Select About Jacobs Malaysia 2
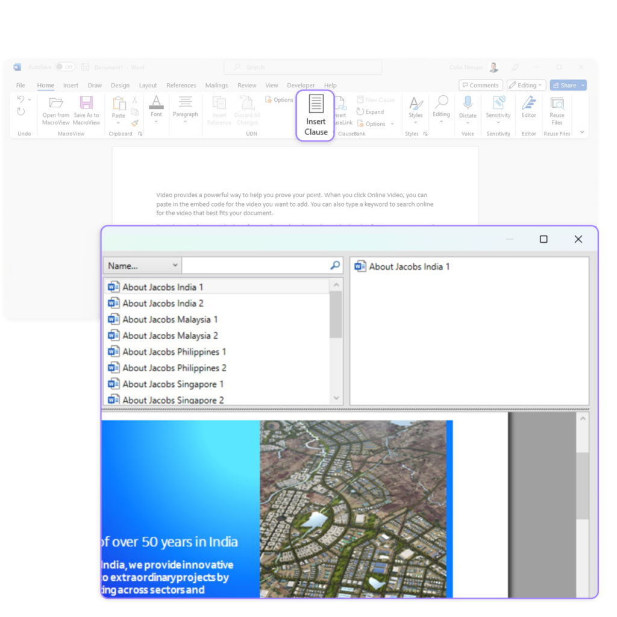This screenshot has height=617, width=617. (x=217, y=335)
